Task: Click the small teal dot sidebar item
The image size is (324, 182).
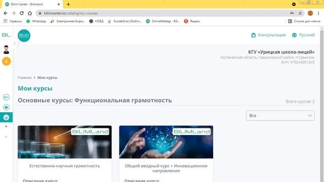Action: tap(6, 126)
